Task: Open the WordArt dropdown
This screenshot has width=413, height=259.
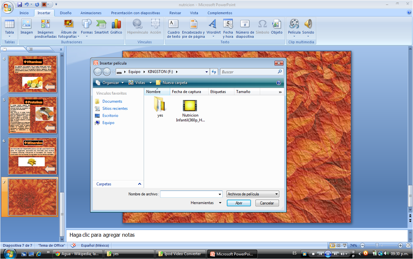Action: point(214,36)
